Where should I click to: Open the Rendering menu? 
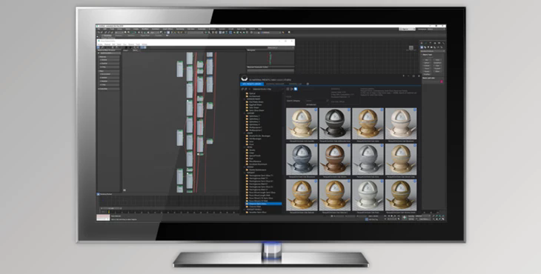click(180, 29)
